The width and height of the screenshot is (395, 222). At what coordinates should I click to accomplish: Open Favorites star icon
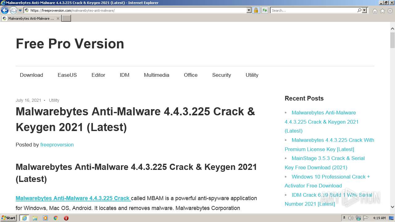[382, 11]
